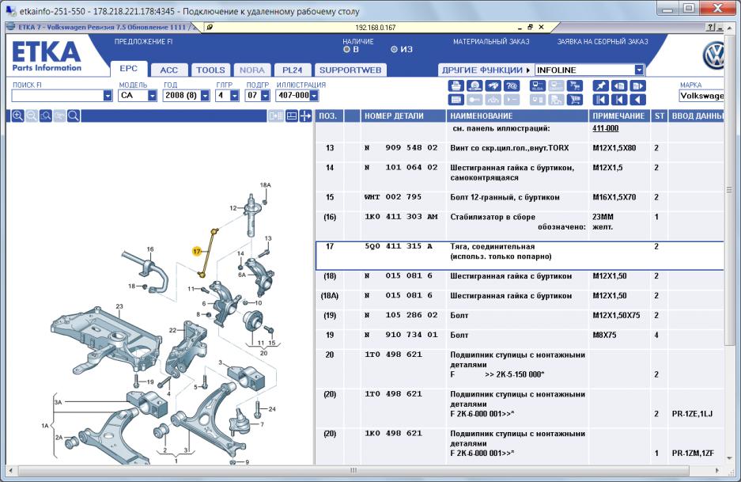The image size is (741, 482).
Task: Open the ГОД 2008 (8) dropdown
Action: [205, 96]
